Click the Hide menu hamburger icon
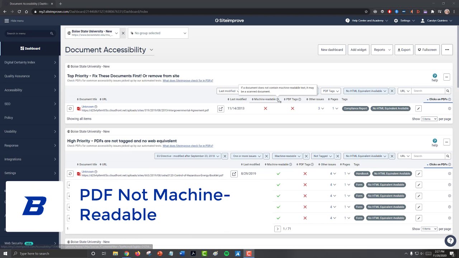This screenshot has width=459, height=258. point(6,21)
